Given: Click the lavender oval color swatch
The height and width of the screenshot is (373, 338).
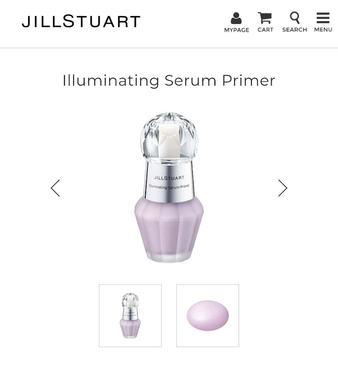Looking at the screenshot, I should [x=208, y=315].
